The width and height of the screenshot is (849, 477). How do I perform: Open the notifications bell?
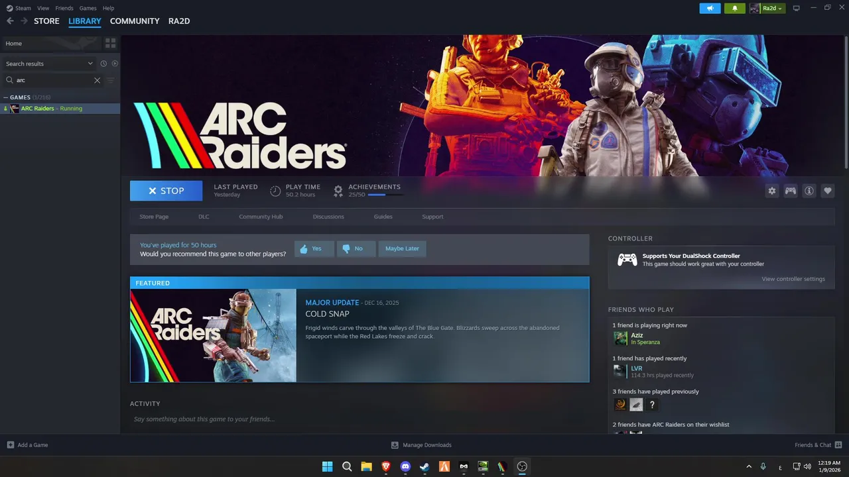coord(735,8)
